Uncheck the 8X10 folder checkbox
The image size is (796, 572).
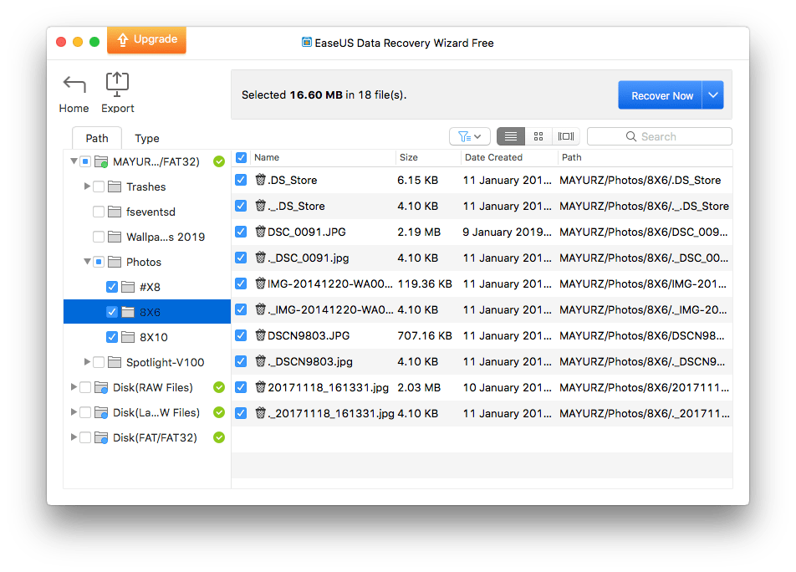[x=112, y=337]
